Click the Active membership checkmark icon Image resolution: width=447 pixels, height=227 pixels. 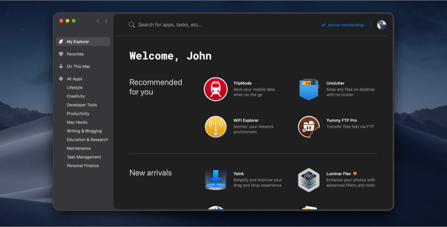click(323, 25)
